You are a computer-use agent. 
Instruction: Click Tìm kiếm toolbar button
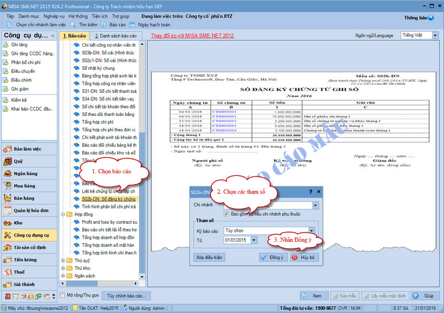click(x=84, y=25)
